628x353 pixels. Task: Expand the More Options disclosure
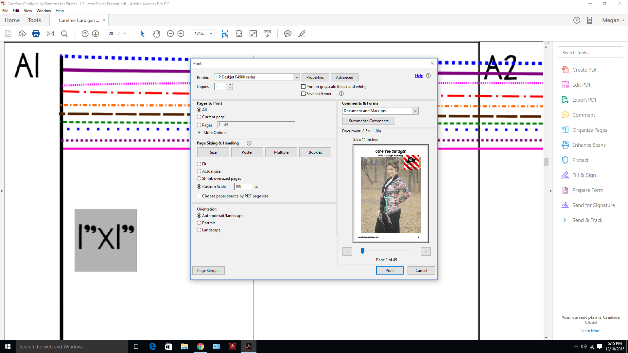pyautogui.click(x=200, y=133)
